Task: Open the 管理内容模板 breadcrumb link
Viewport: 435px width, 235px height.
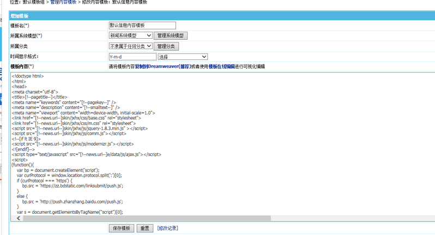Action: click(63, 2)
